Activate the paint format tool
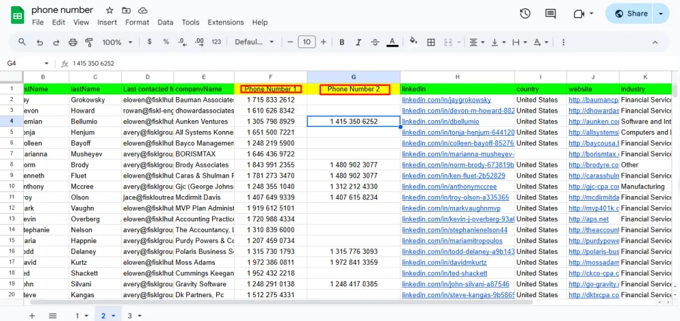Screen dimensions: 680x321 click(x=89, y=42)
